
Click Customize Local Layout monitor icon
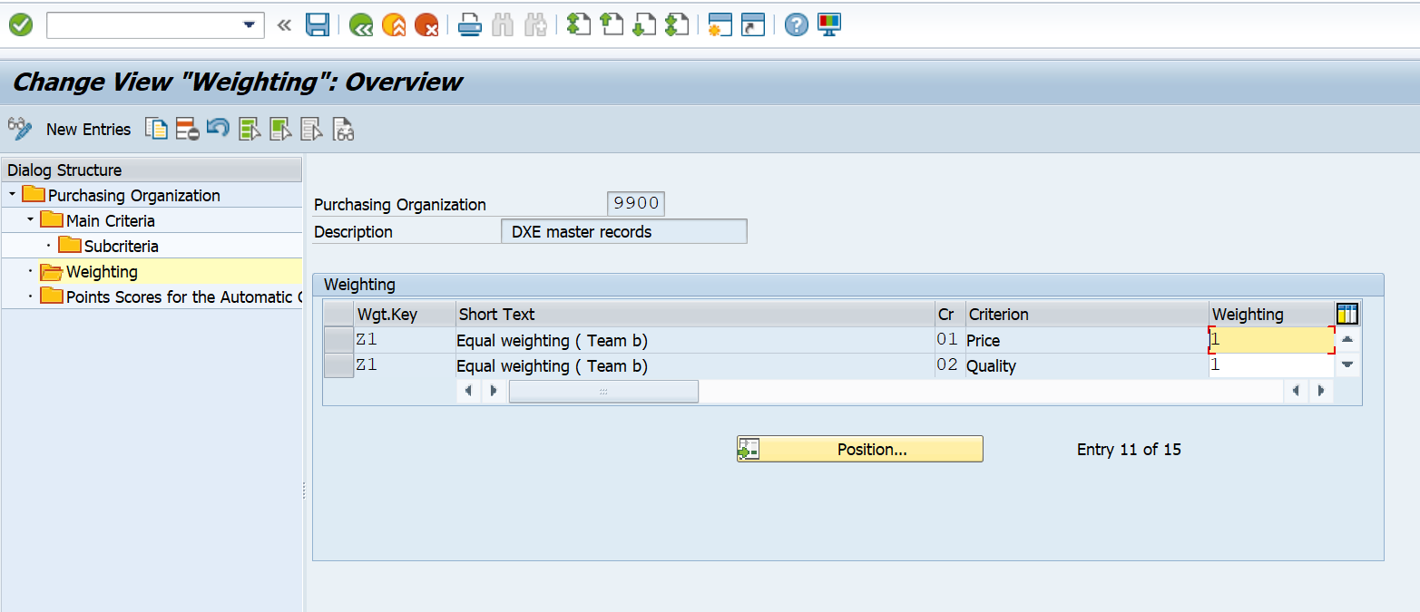(828, 24)
